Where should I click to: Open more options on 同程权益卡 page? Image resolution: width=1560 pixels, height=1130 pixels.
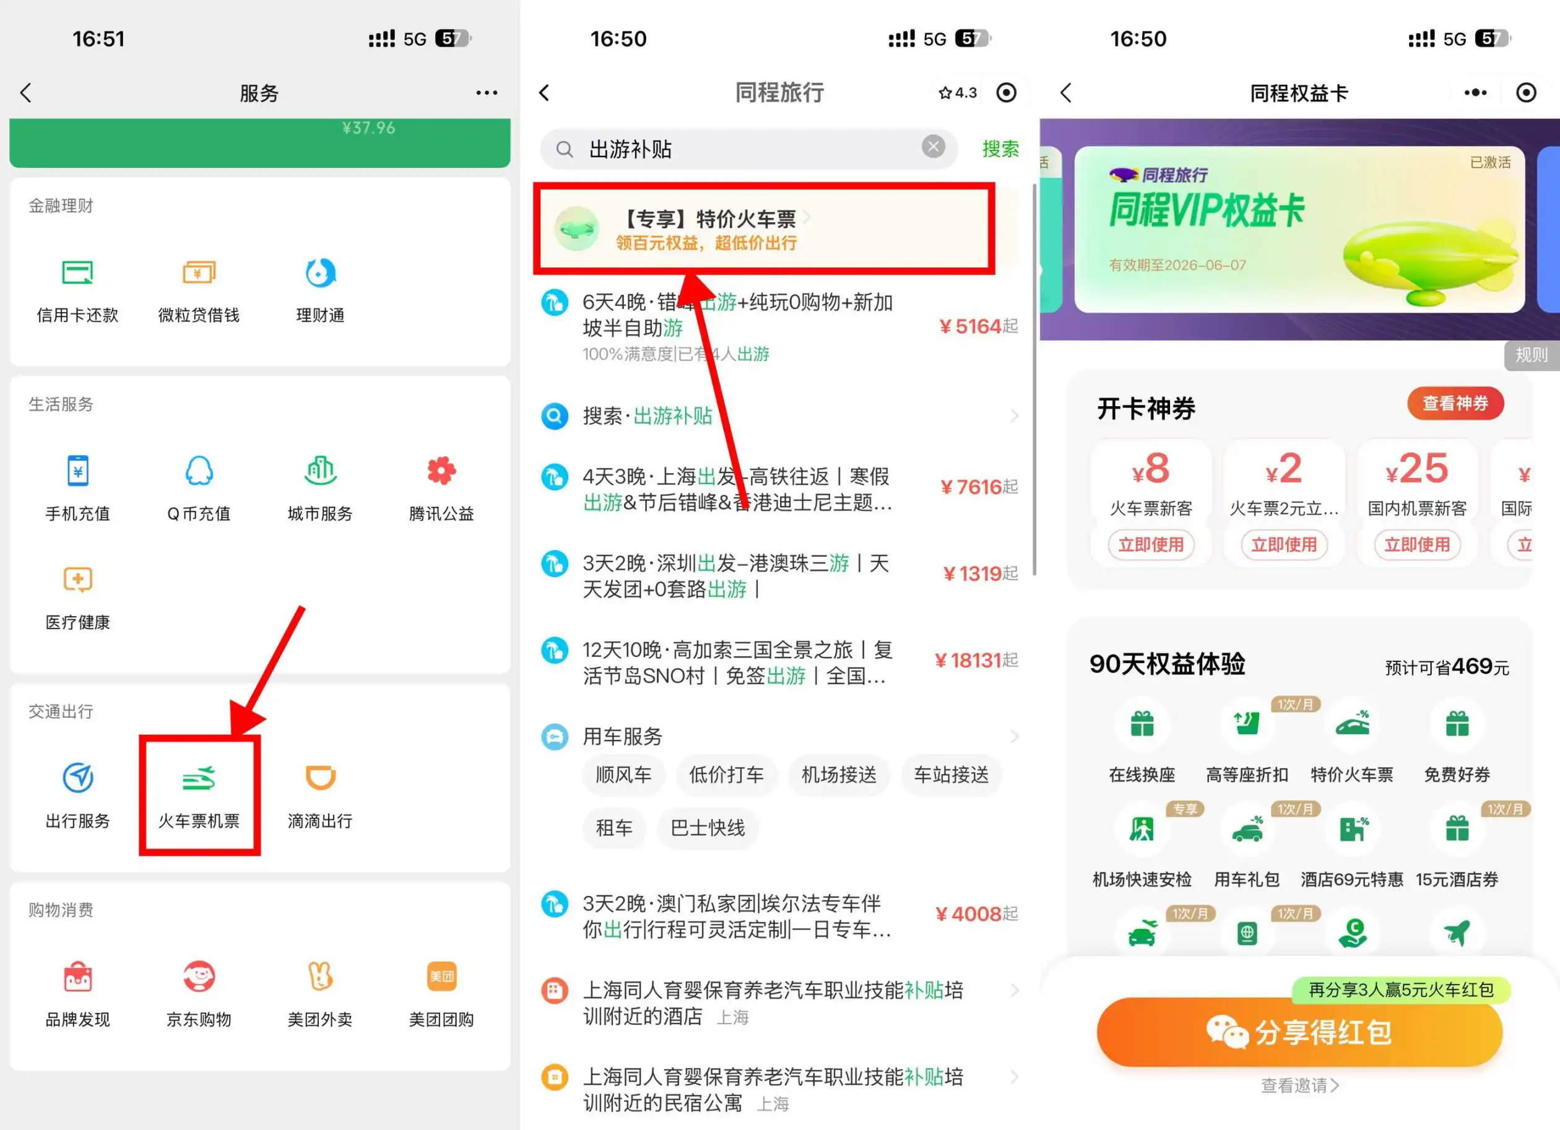tap(1475, 92)
